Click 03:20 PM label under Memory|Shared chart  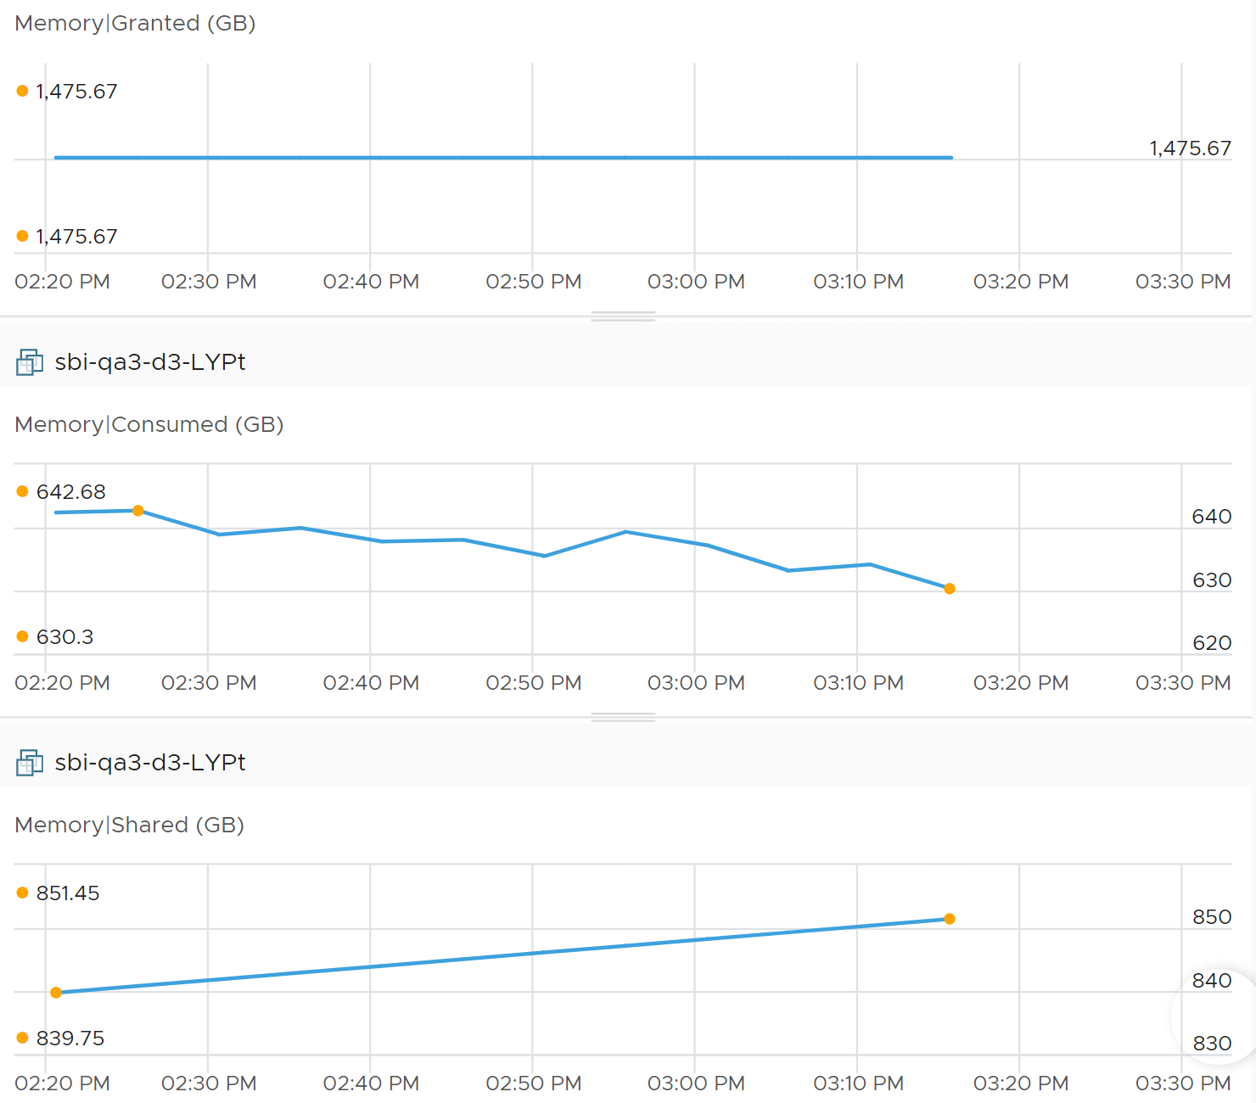click(x=1021, y=1083)
